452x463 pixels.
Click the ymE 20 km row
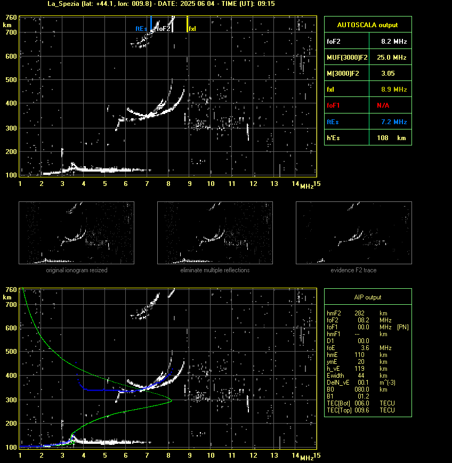[357, 362]
